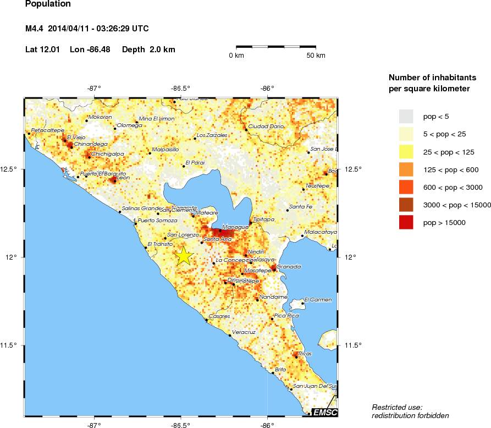Click the dark red pop > 15000 swatch
This screenshot has height=428, width=491.
tap(405, 223)
